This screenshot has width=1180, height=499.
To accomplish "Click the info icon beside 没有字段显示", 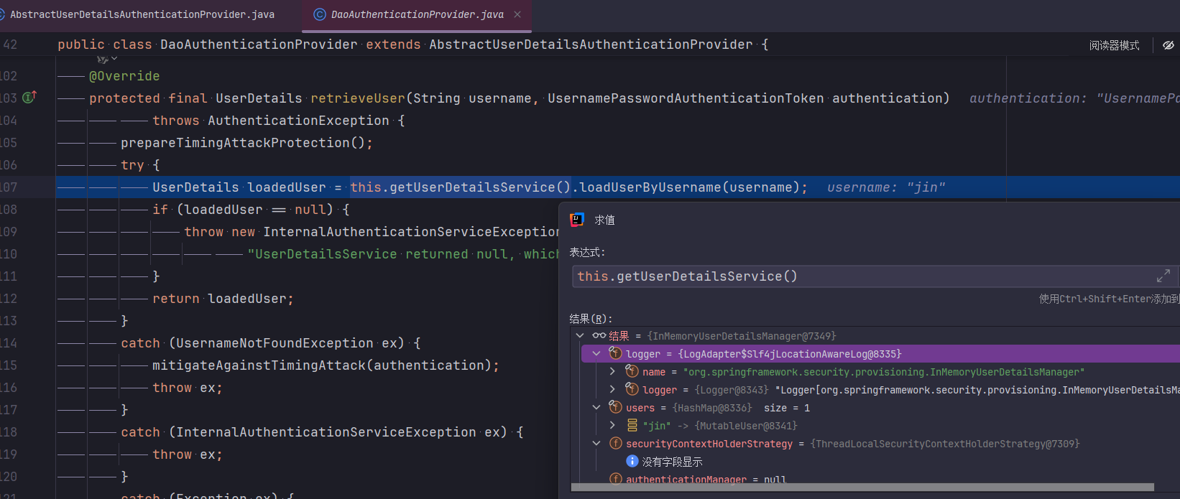I will [632, 461].
